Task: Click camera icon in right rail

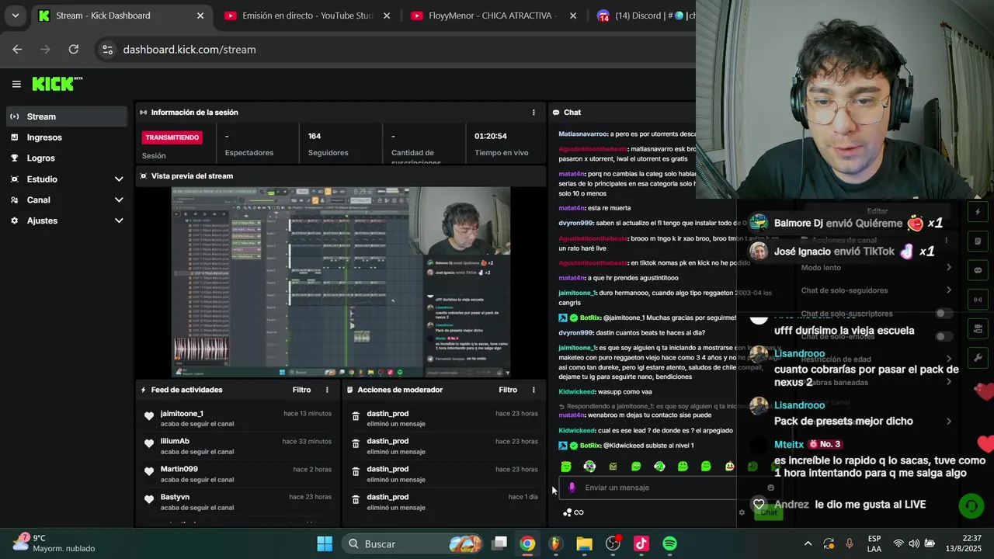Action: tap(978, 328)
